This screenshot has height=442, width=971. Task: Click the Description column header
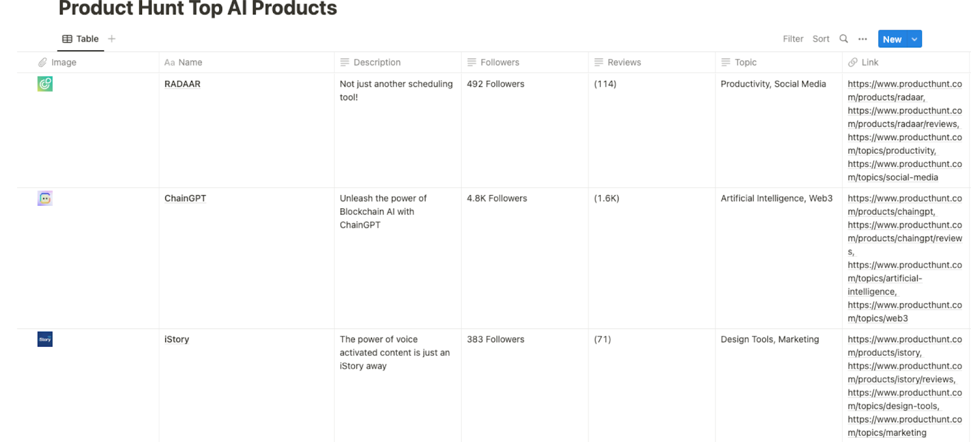[x=398, y=63]
